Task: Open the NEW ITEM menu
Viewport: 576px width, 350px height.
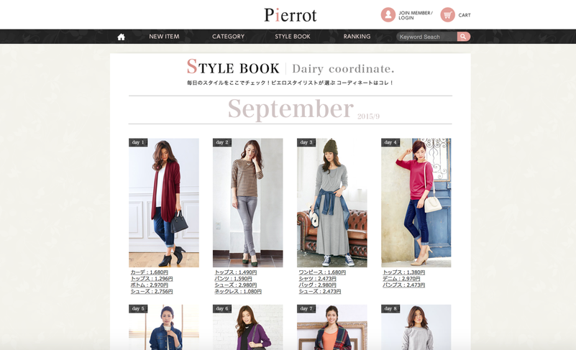Action: coord(164,37)
